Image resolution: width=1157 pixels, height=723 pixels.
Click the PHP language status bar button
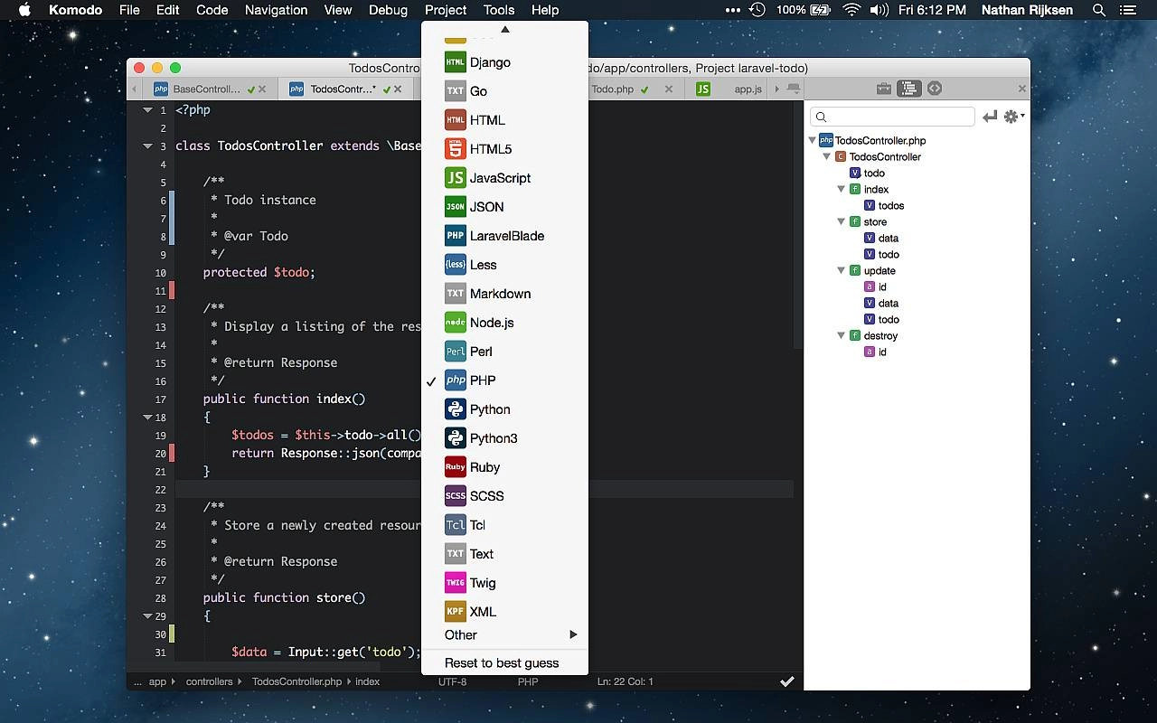(x=528, y=681)
